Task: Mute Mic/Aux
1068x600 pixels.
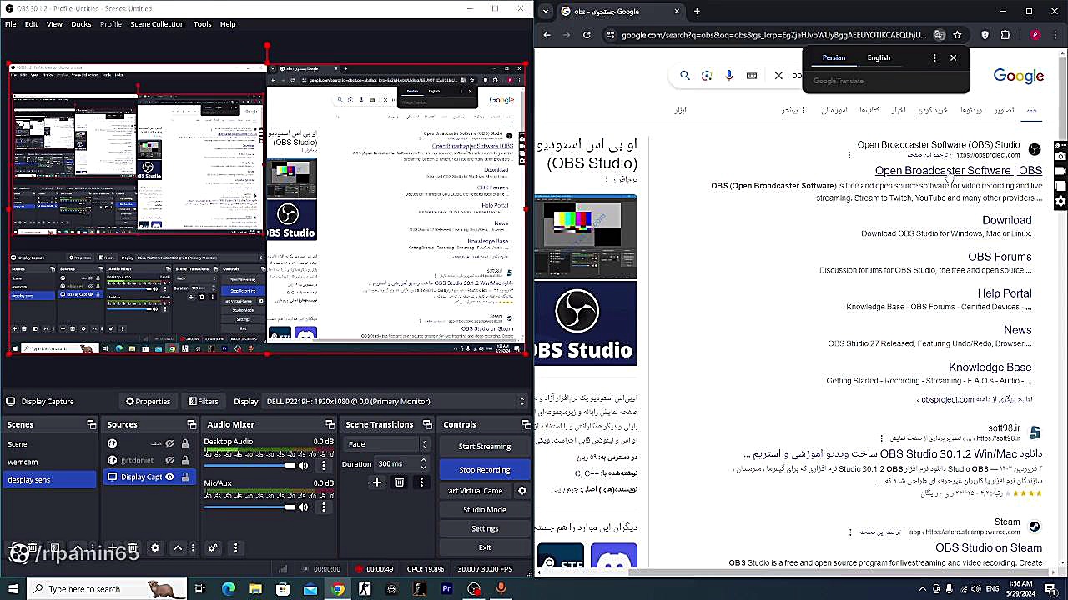Action: [x=304, y=507]
